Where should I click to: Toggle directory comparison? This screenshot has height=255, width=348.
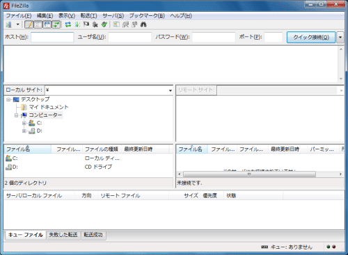pyautogui.click(x=125, y=24)
